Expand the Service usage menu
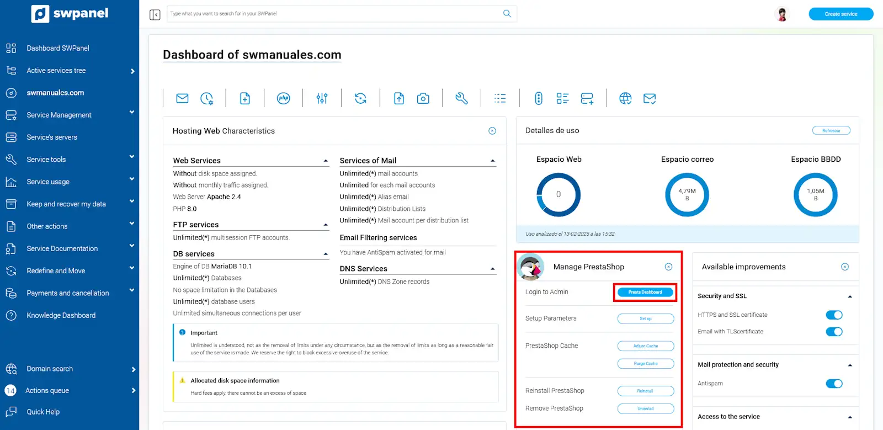The width and height of the screenshot is (883, 430). coord(132,179)
